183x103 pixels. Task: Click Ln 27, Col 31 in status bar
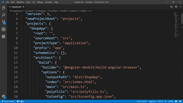[x=142, y=101]
